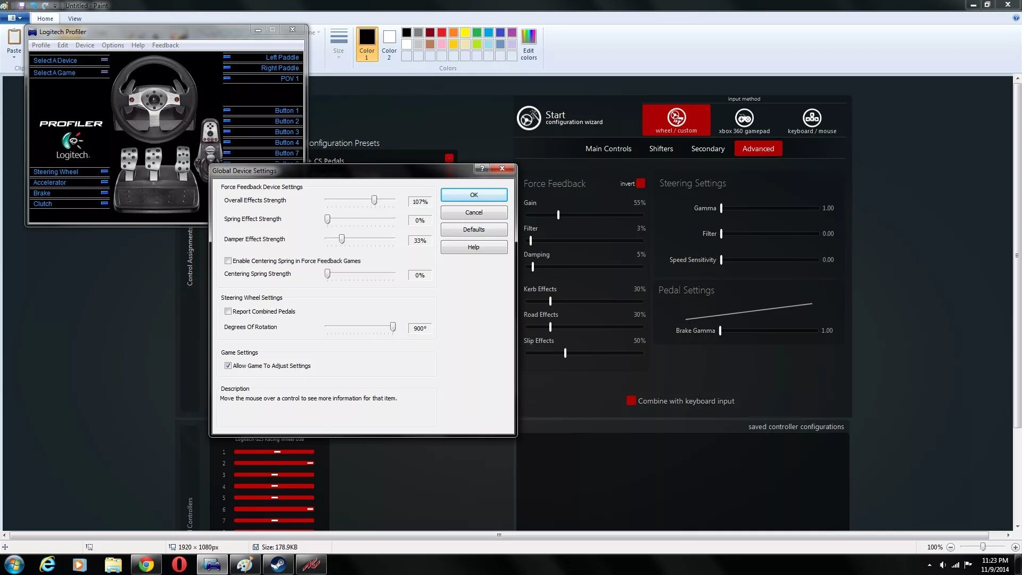Viewport: 1022px width, 575px height.
Task: Open the Options menu in Logitech Profiler
Action: [x=112, y=45]
